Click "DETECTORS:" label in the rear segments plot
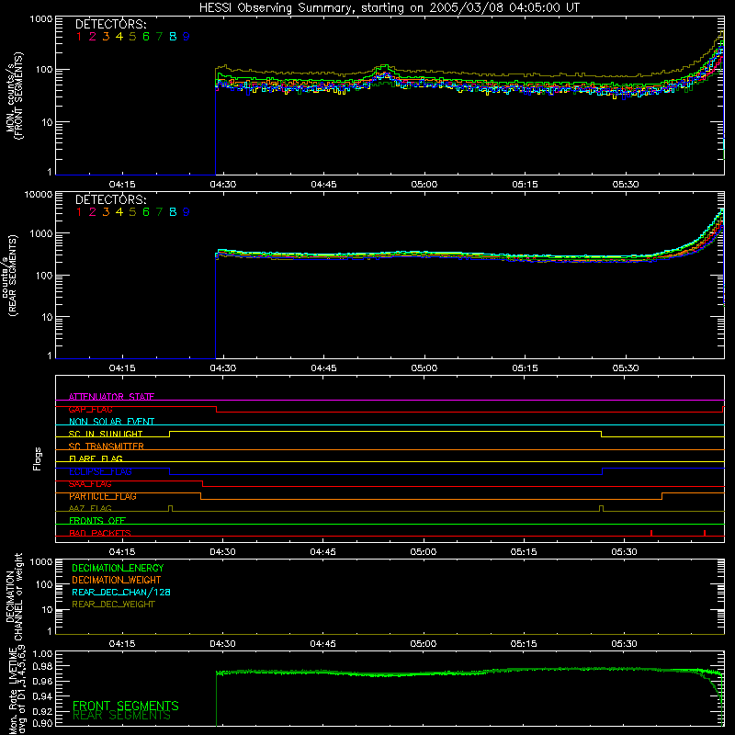Viewport: 735px width, 735px height. pos(110,199)
